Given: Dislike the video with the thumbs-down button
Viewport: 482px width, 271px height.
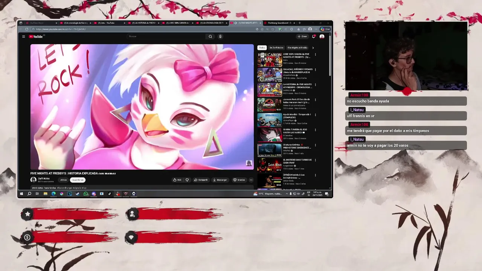Looking at the screenshot, I should [187, 180].
